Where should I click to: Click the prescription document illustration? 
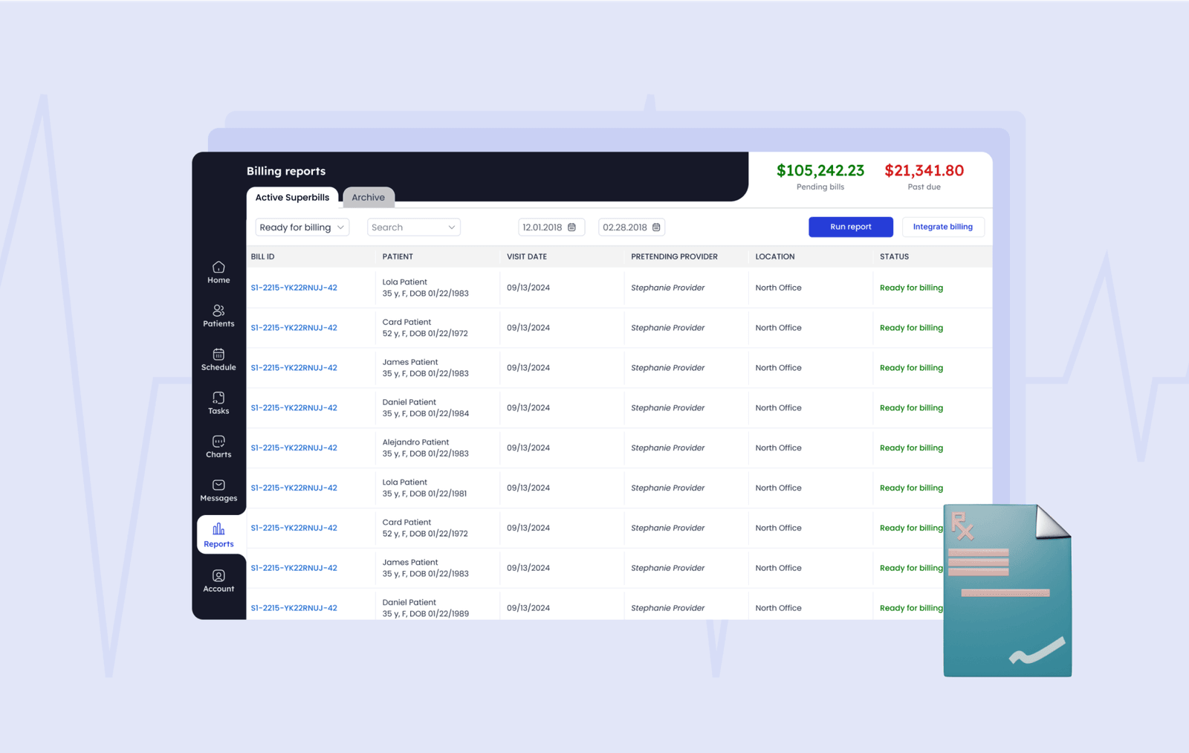(1007, 591)
